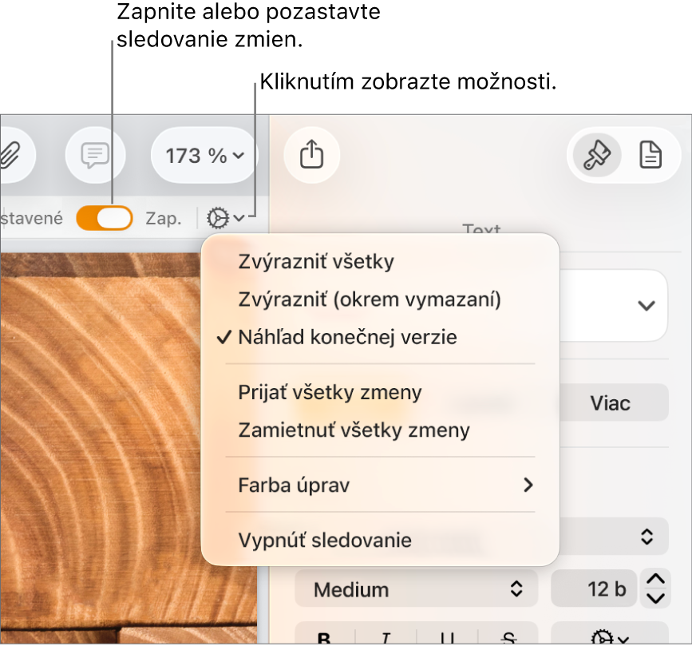The height and width of the screenshot is (646, 692).
Task: Toggle the change tracking switch
Action: coord(105,218)
